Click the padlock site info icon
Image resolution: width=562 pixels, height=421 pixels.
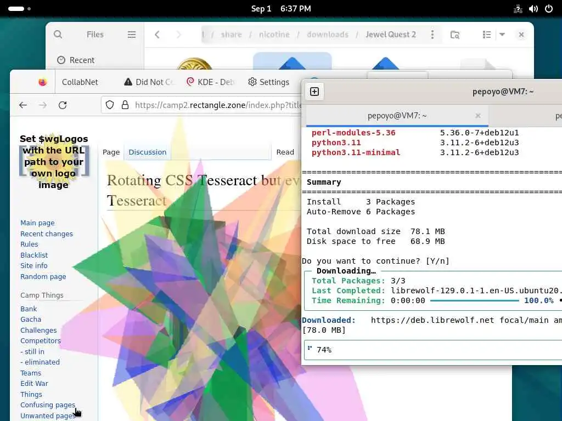[125, 105]
